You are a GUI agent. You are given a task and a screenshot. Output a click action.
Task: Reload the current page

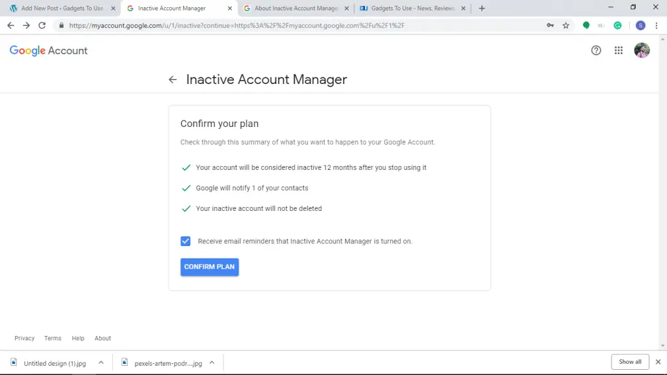tap(42, 25)
